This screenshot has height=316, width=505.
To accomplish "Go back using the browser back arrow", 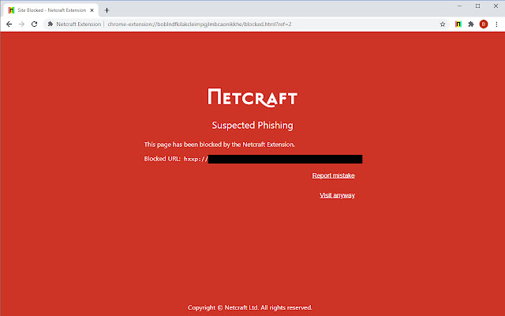I will click(x=9, y=24).
